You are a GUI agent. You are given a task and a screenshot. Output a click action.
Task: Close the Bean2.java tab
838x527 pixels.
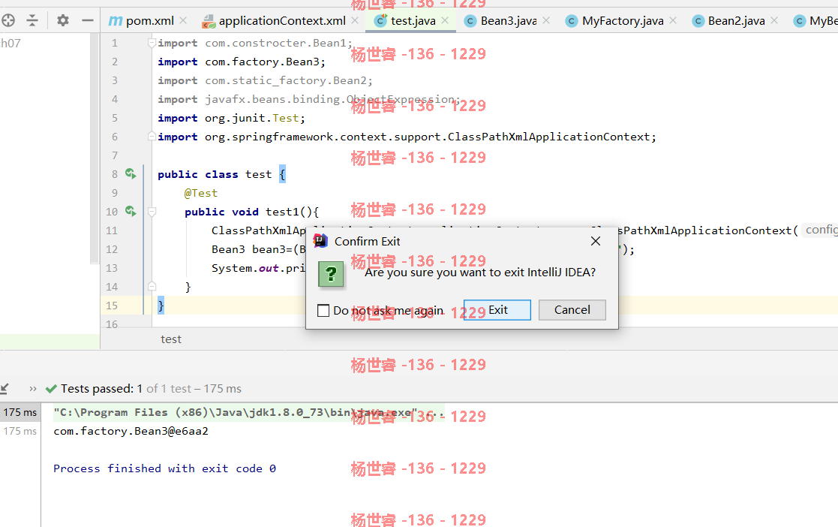[774, 20]
